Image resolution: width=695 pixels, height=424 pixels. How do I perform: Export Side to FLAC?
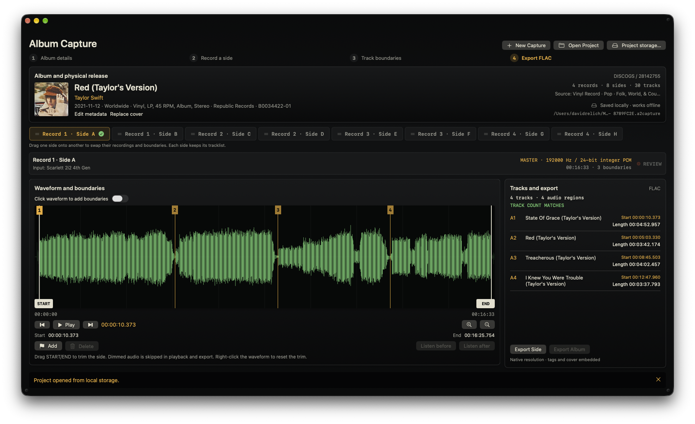tap(528, 349)
